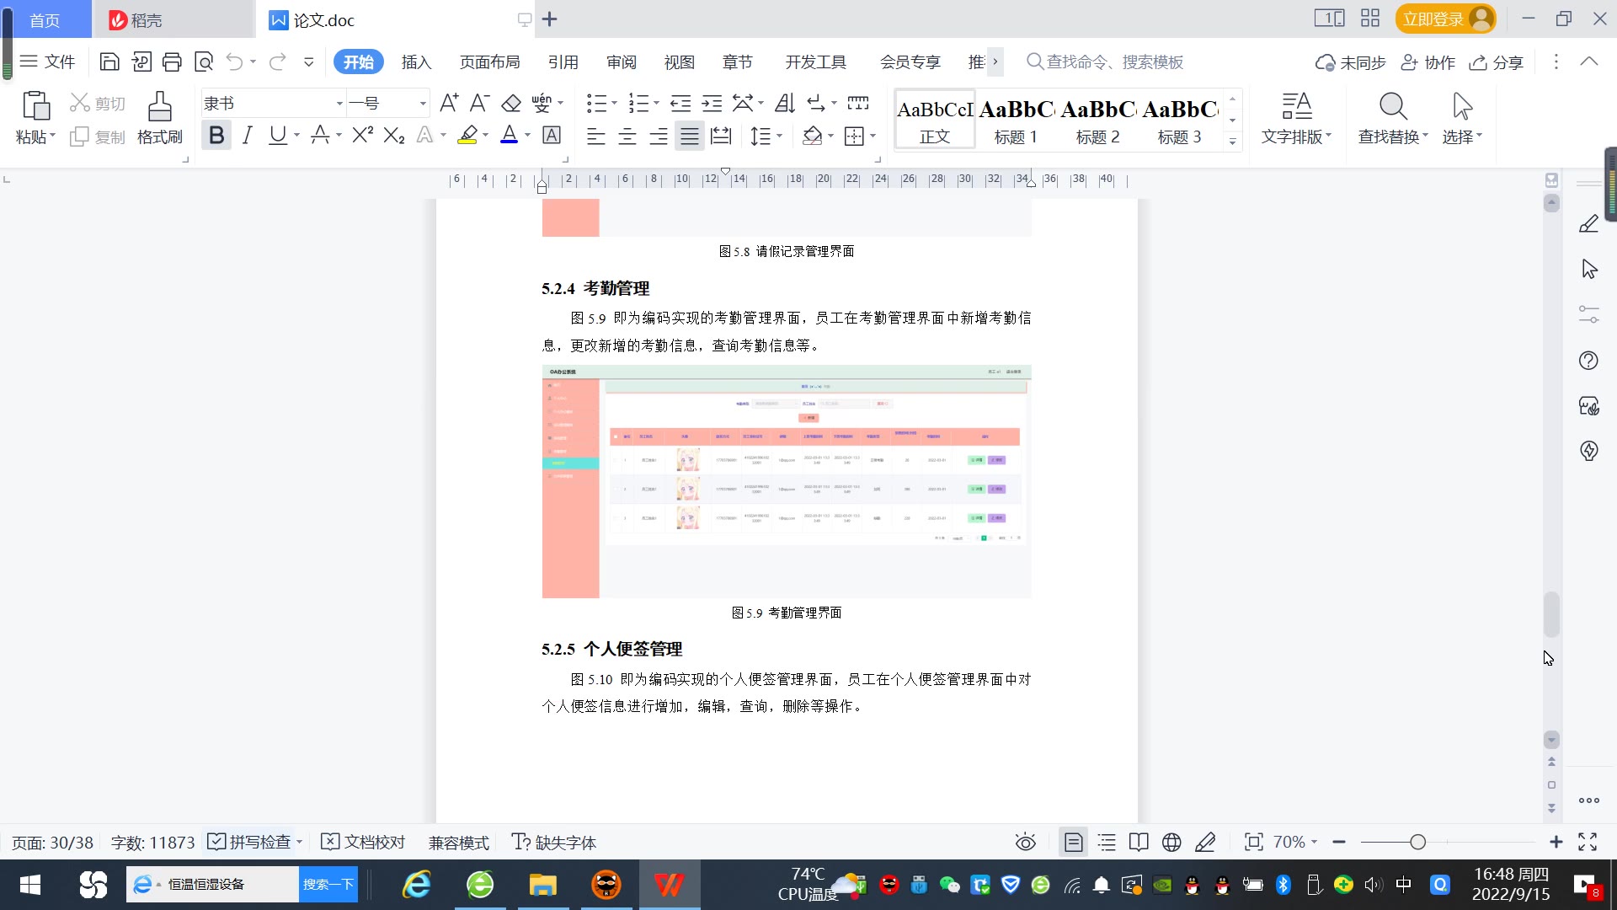This screenshot has width=1617, height=910.
Task: Click the Figure 5.9 attendance screenshot image
Action: click(787, 482)
